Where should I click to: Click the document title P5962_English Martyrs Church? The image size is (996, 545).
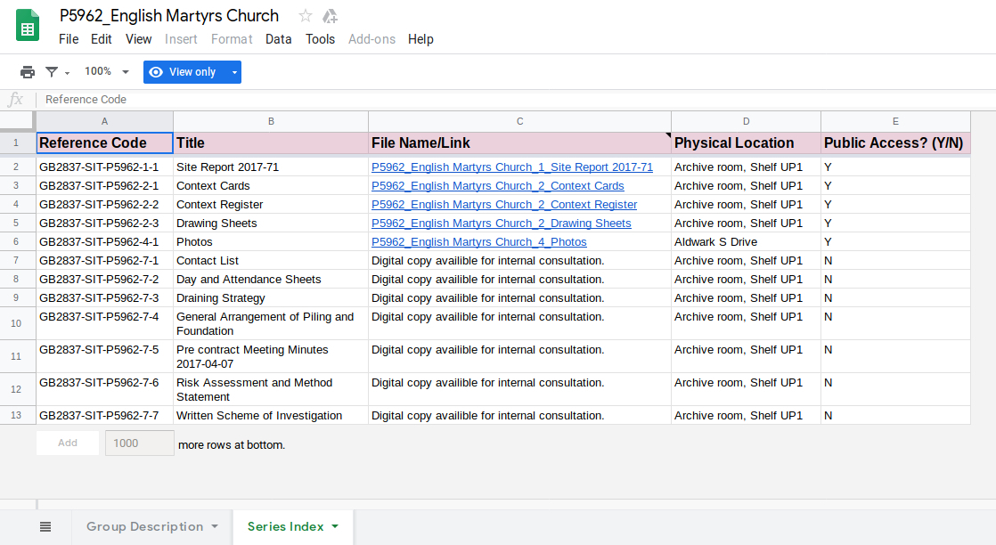(169, 16)
